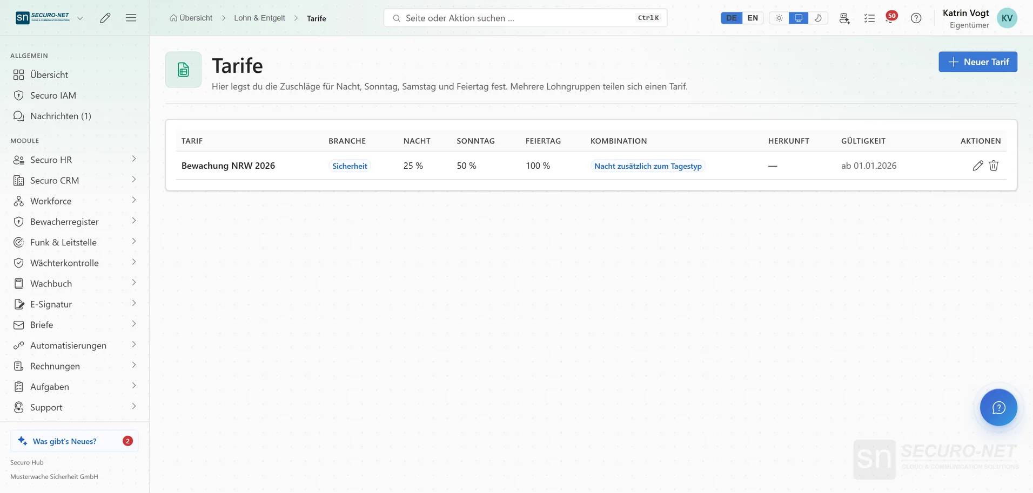The image size is (1033, 493).
Task: Edit the Bewachung NRW 2026 tariff with pencil icon
Action: 977,166
